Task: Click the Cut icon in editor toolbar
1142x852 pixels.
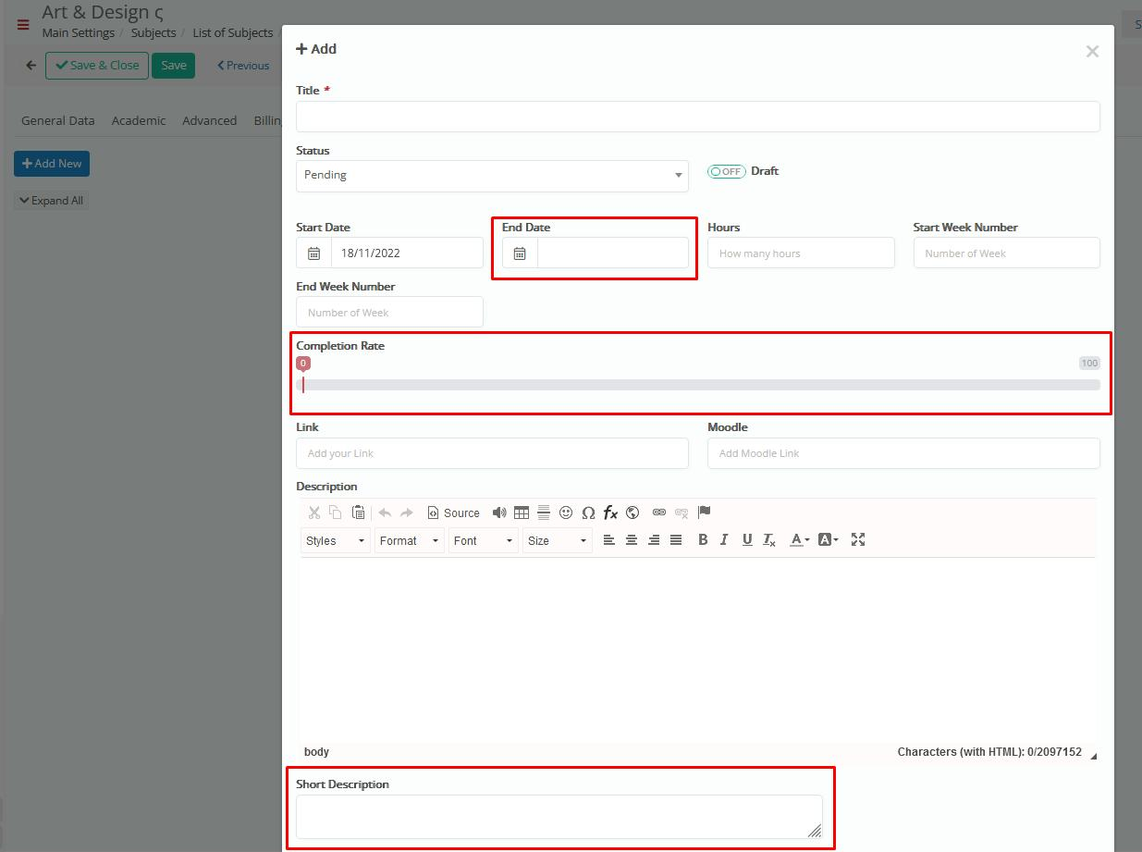Action: point(313,512)
